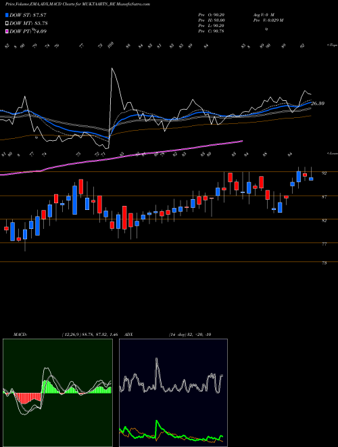The width and height of the screenshot is (338, 447).
Task: Click the 'Pre C: 90.78' close value
Action: pyautogui.click(x=212, y=31)
